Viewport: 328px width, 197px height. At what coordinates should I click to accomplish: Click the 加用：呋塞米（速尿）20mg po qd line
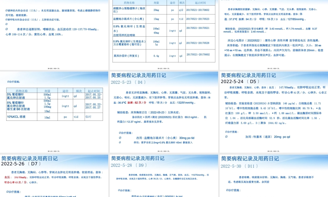tap(268, 137)
